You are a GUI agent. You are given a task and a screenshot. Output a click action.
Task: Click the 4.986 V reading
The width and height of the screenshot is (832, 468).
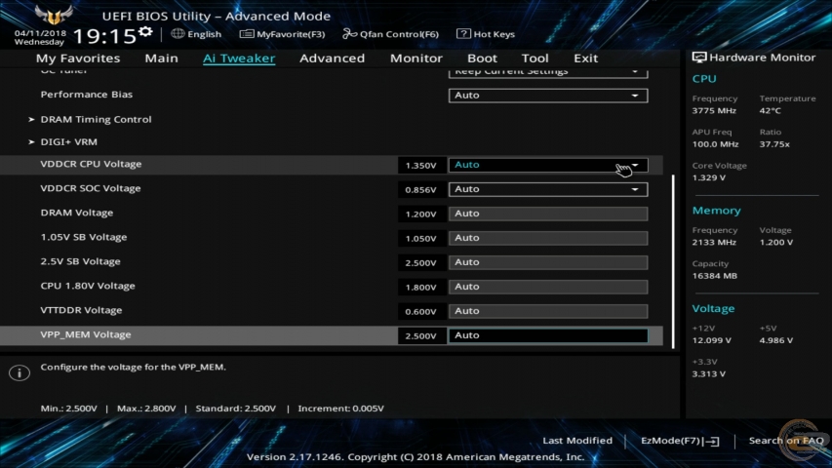tap(775, 340)
